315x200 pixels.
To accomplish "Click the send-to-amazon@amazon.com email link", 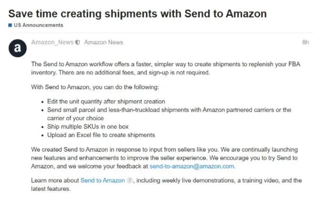I will pos(192,166).
